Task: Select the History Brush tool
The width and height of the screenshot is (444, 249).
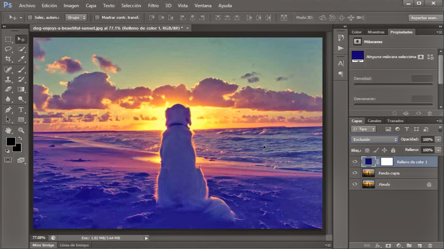Action: point(21,79)
